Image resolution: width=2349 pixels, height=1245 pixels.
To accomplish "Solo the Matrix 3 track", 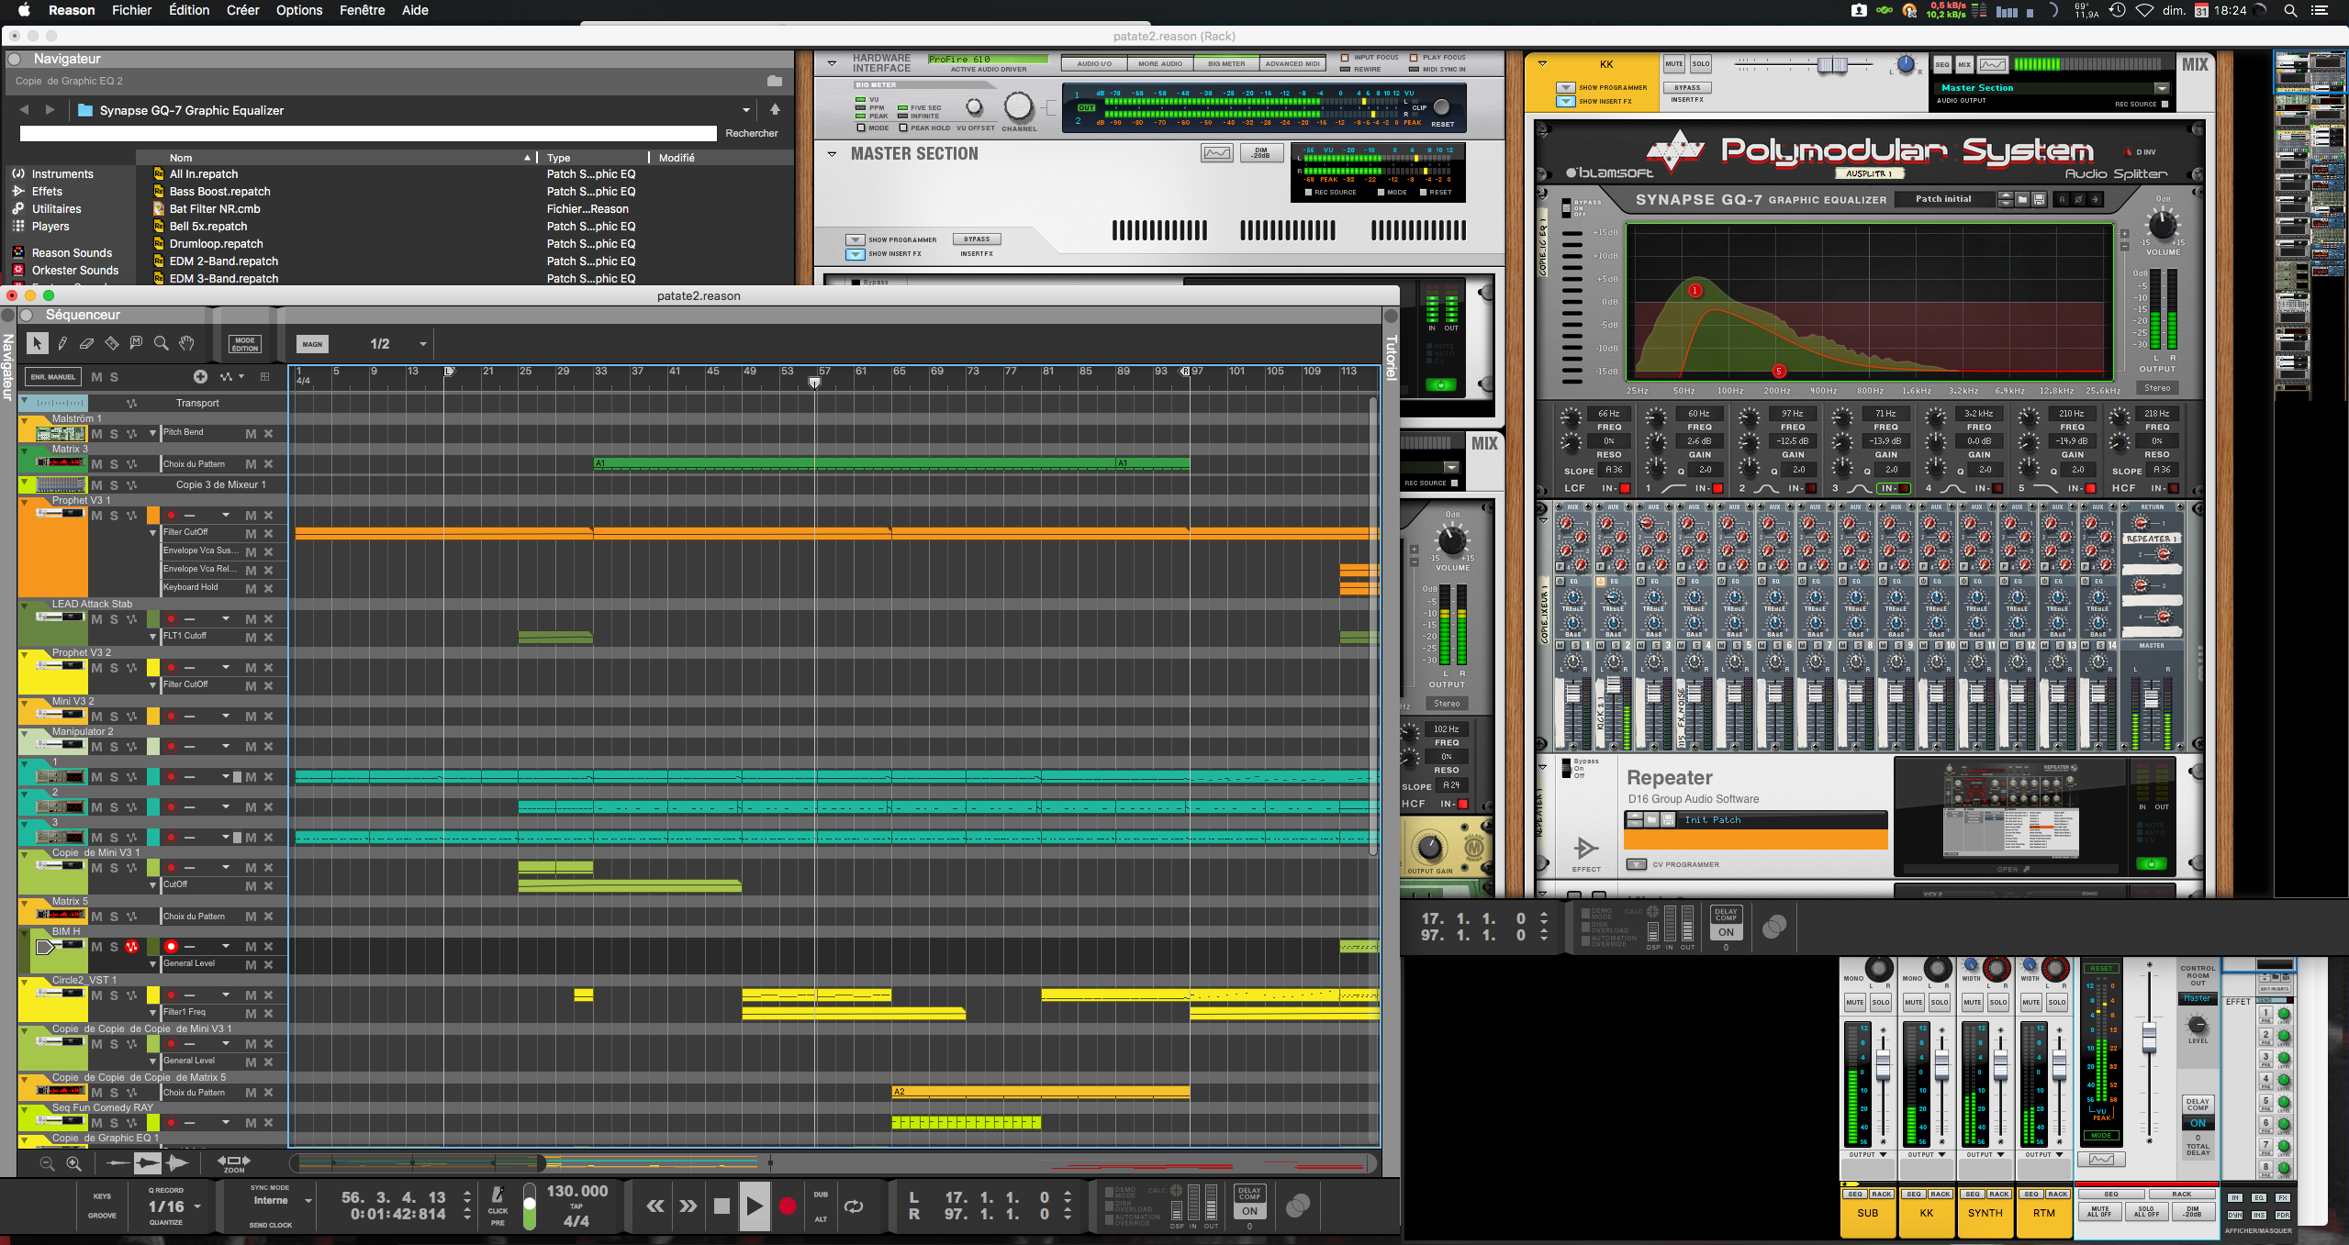I will point(113,463).
